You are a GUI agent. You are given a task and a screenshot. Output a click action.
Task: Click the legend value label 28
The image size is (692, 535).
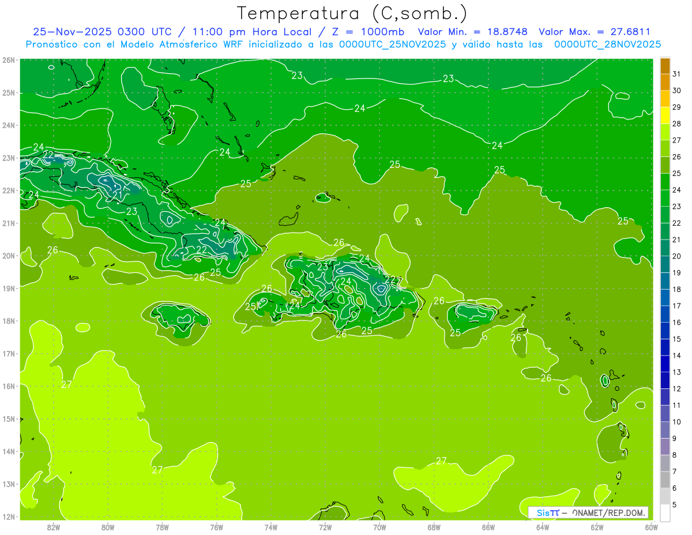click(x=676, y=124)
